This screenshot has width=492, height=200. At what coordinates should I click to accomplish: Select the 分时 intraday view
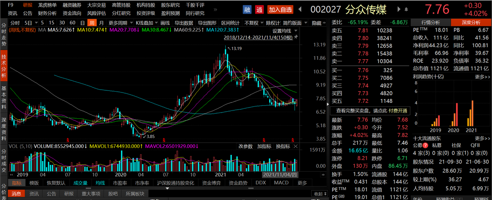[x=15, y=23]
